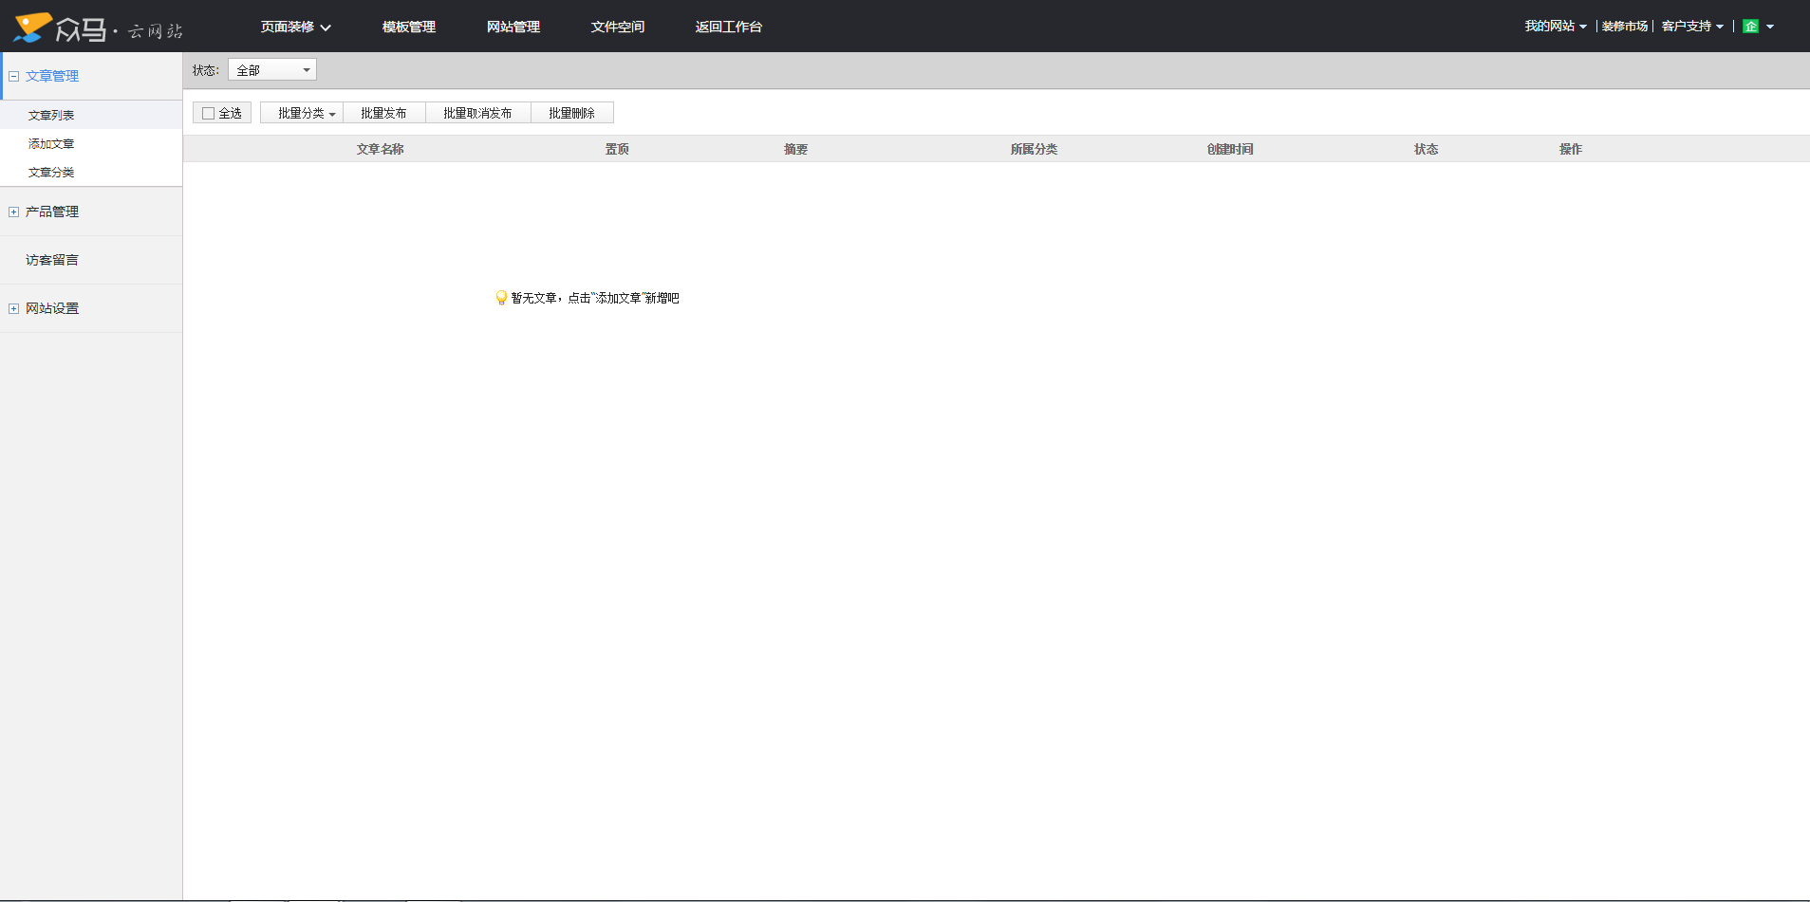The width and height of the screenshot is (1810, 902).
Task: Open the 状态 全部 dropdown
Action: pos(272,70)
